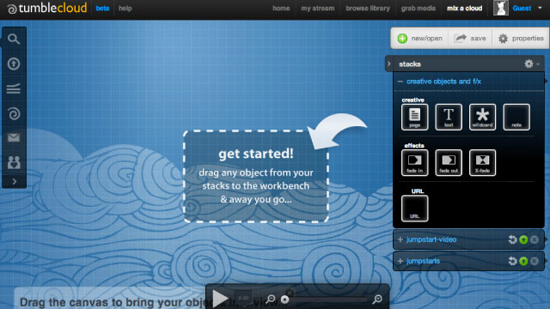
Task: Refresh the jumpstarts stack
Action: point(512,261)
